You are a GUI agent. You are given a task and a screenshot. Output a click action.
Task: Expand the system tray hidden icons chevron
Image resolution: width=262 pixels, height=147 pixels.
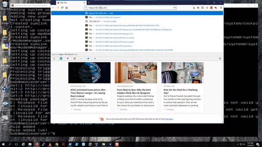tap(237, 144)
